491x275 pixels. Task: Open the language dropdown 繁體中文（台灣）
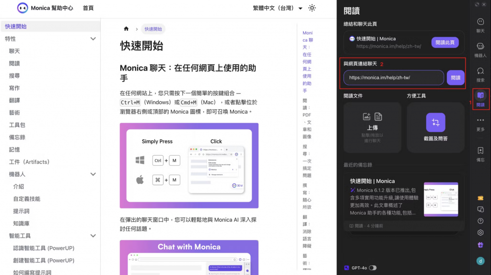[278, 8]
